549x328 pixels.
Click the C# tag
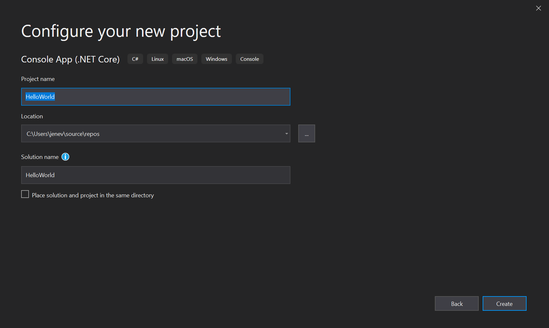pos(135,59)
